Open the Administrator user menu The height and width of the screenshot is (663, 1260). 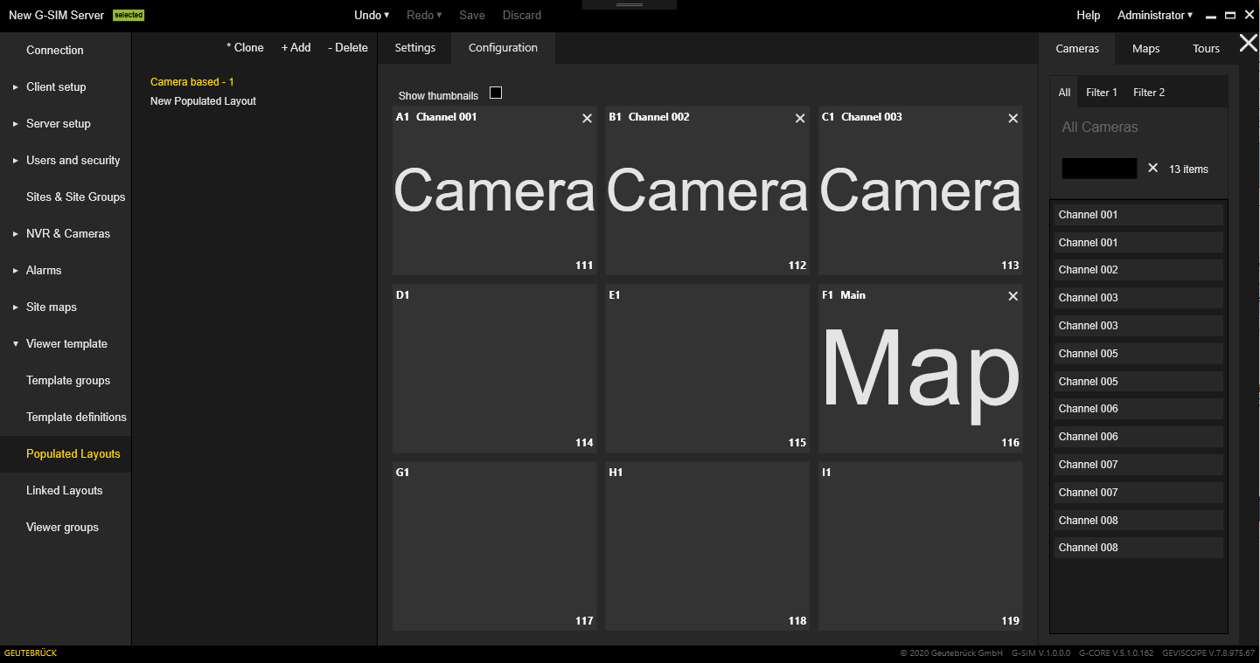tap(1154, 16)
